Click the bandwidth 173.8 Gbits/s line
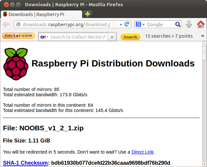The height and width of the screenshot is (167, 207). [x=45, y=95]
